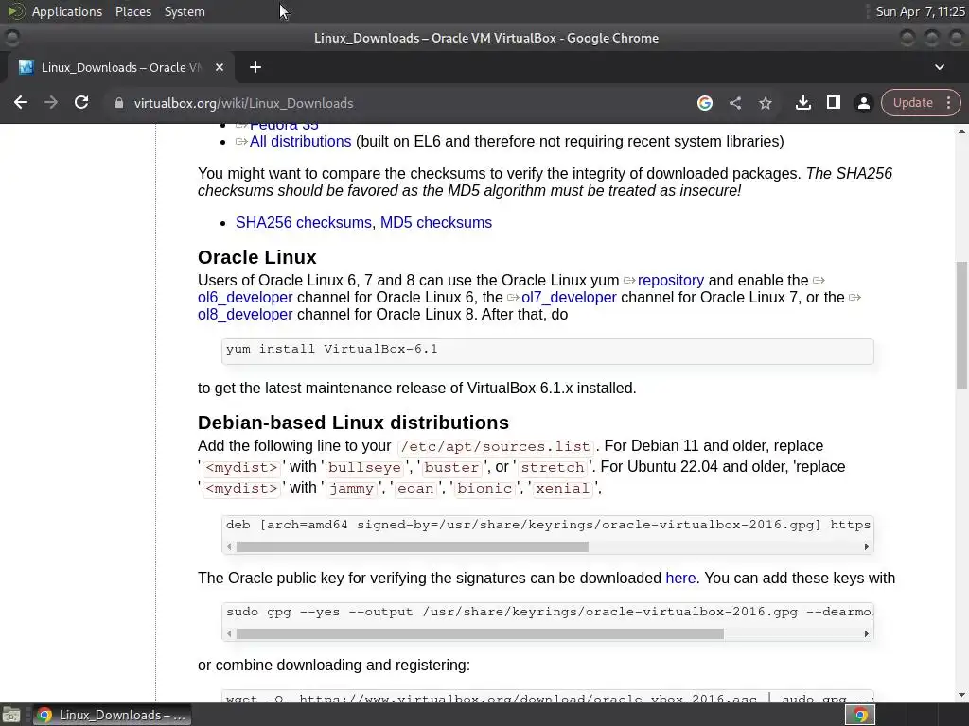
Task: Open the Applications menu
Action: pyautogui.click(x=67, y=11)
